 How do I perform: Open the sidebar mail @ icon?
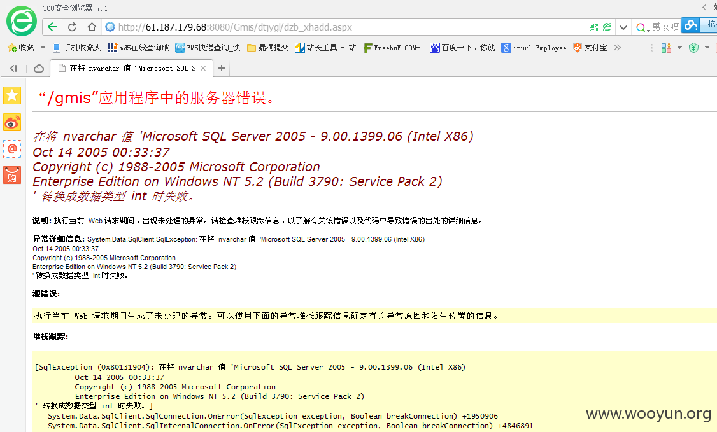12,149
